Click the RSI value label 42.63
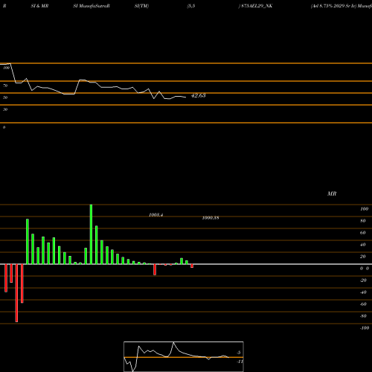372x372 pixels. click(198, 95)
